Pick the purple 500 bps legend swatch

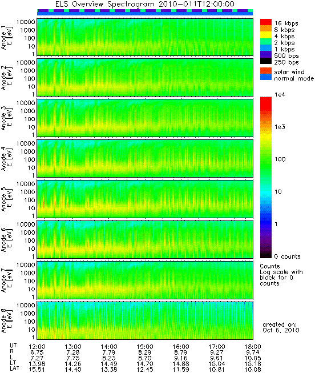tap(266, 54)
